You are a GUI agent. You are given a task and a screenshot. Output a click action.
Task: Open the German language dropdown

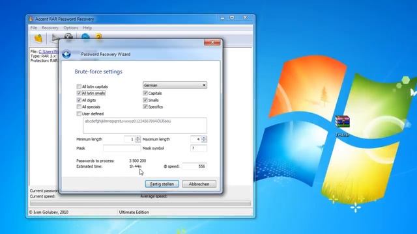175,85
